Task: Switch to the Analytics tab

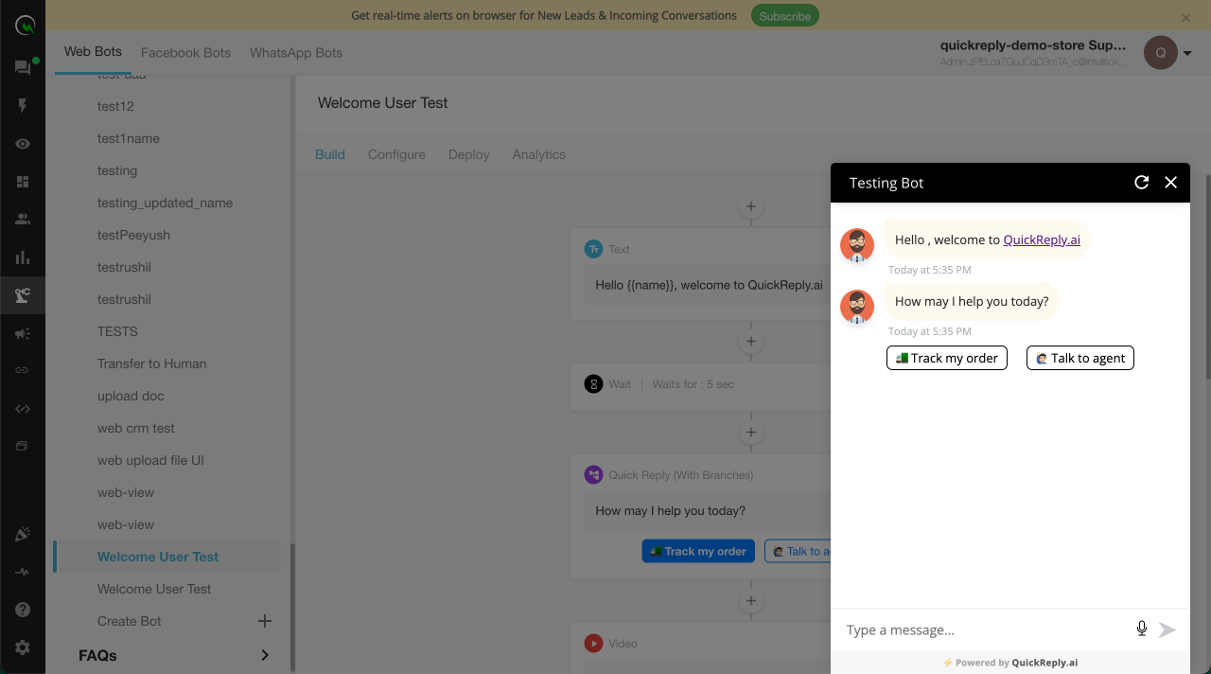Action: (x=538, y=154)
